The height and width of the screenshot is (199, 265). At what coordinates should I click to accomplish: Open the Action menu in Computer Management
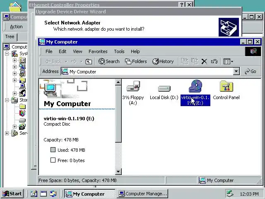click(x=16, y=27)
